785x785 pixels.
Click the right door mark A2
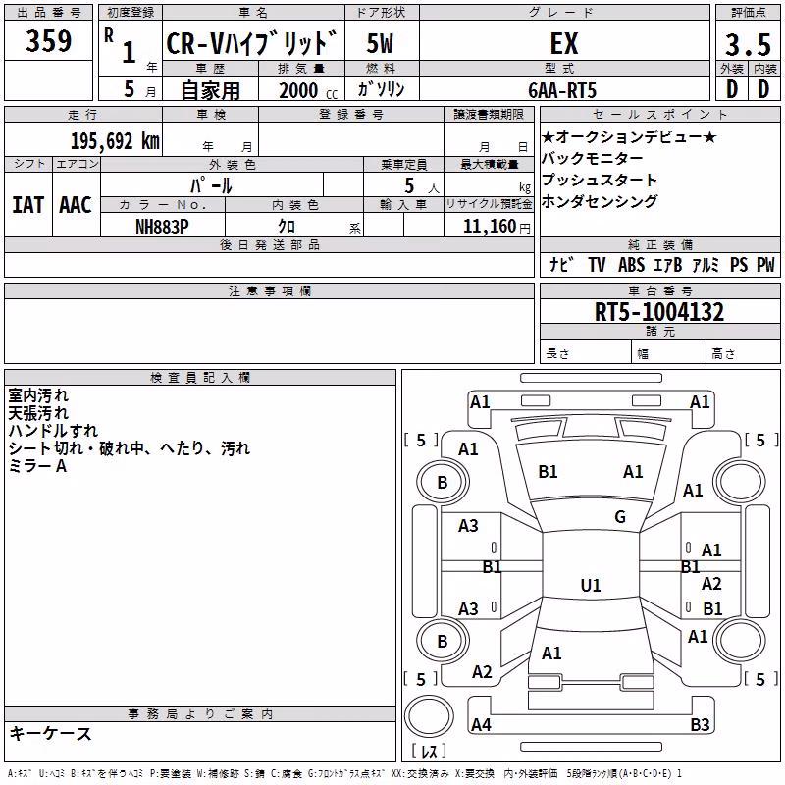point(711,583)
